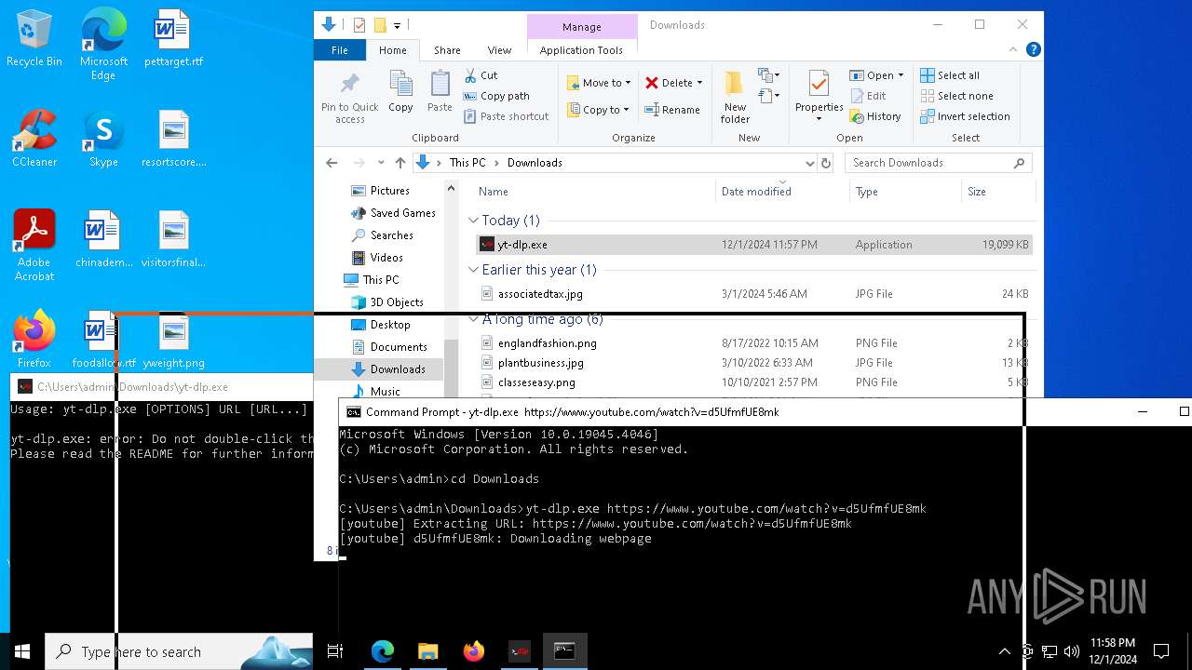Open the Delete dropdown arrow

click(x=700, y=83)
